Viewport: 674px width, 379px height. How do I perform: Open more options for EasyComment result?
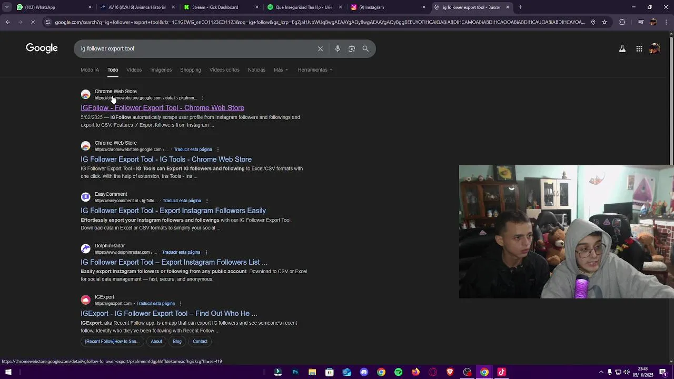[206, 201]
